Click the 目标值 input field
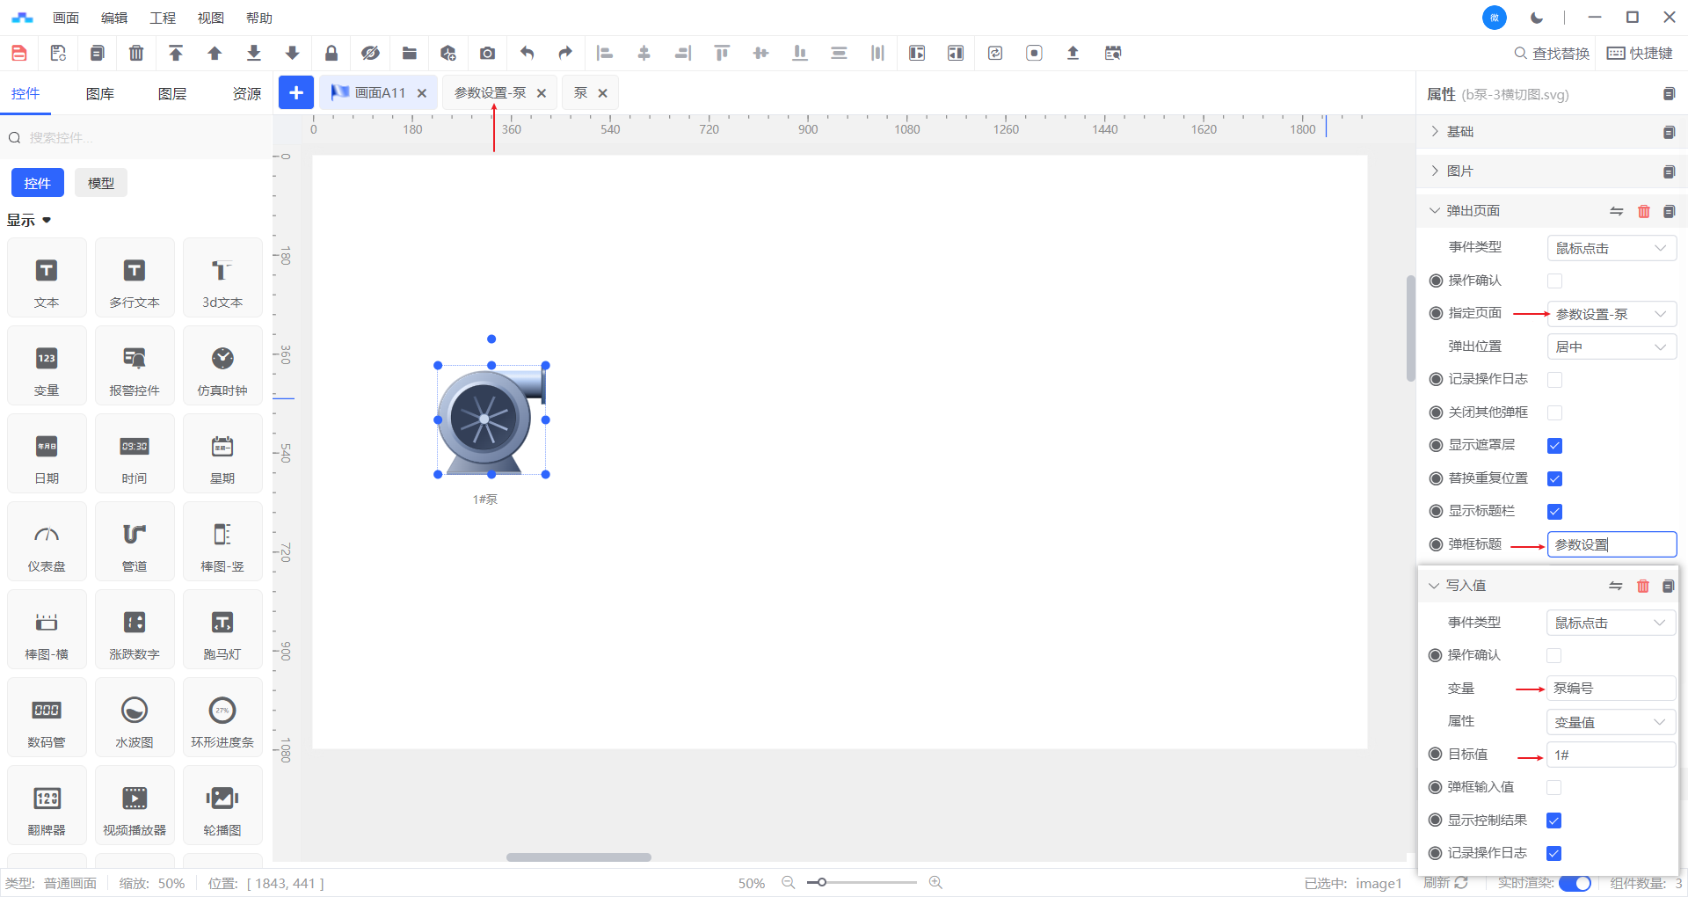Screen dimensions: 1688x897 (x=1611, y=755)
